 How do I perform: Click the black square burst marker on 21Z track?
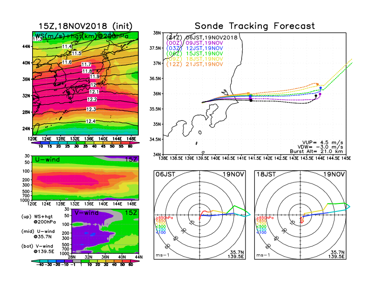[251, 101]
